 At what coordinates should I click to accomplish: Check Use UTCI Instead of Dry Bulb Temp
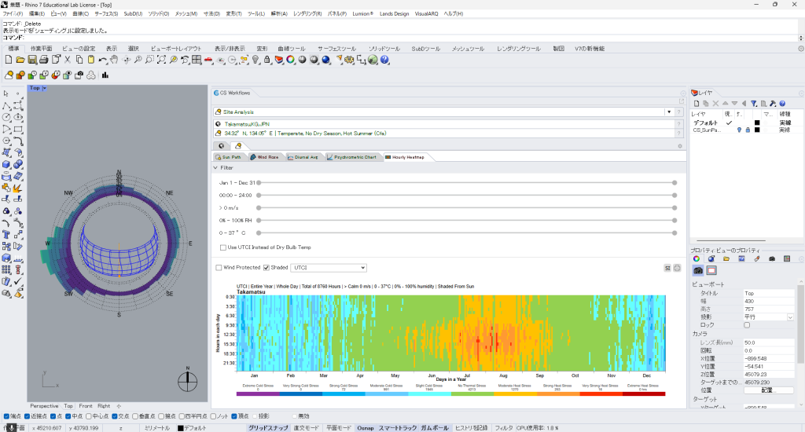223,247
